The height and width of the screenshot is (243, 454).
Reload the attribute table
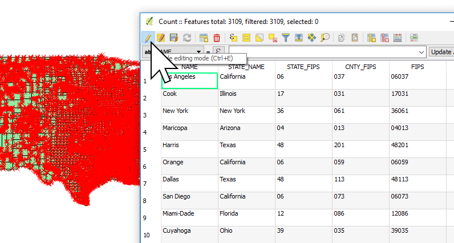(187, 38)
